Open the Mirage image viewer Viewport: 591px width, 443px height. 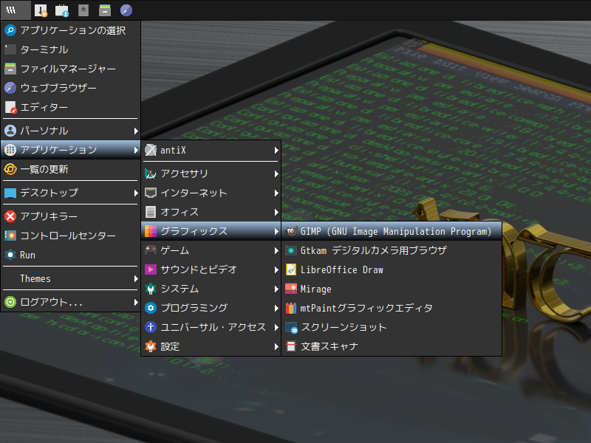[x=392, y=289]
